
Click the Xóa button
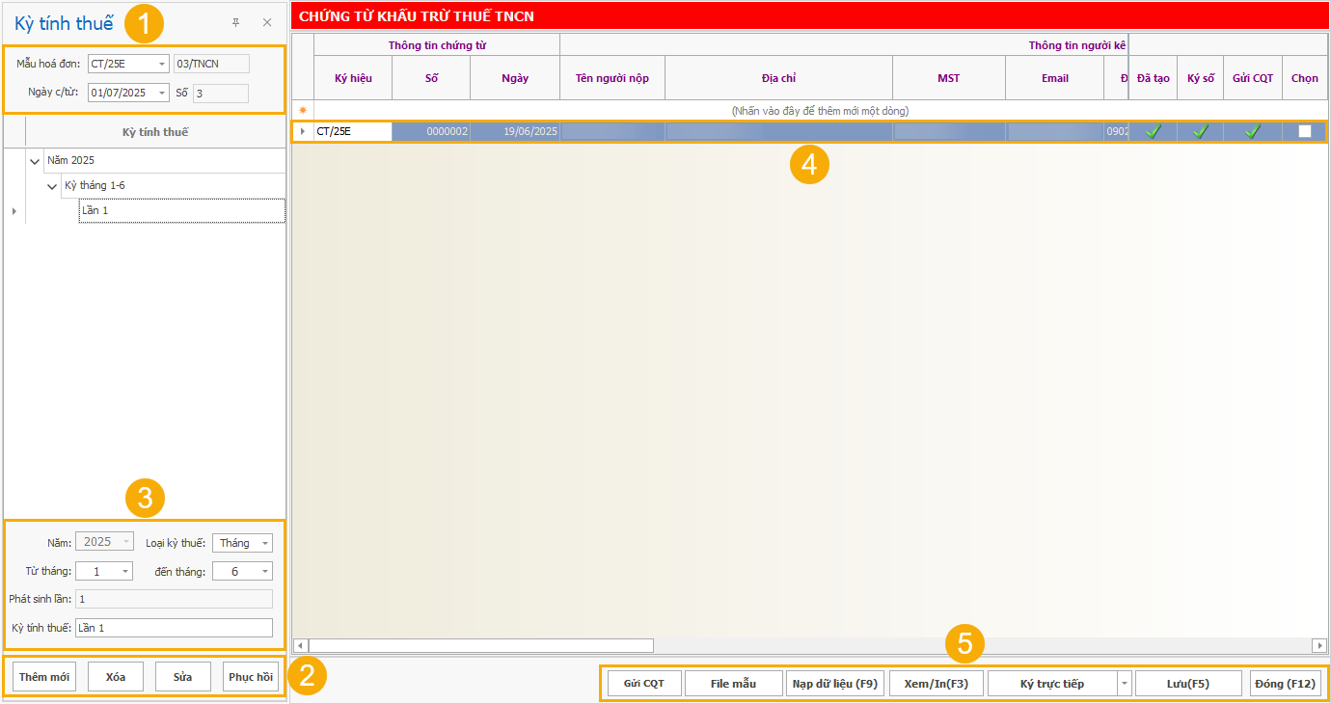point(116,677)
